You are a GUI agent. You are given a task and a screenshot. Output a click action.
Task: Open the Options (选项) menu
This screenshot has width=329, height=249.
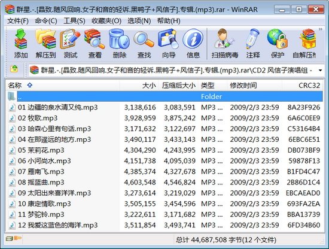(x=139, y=21)
